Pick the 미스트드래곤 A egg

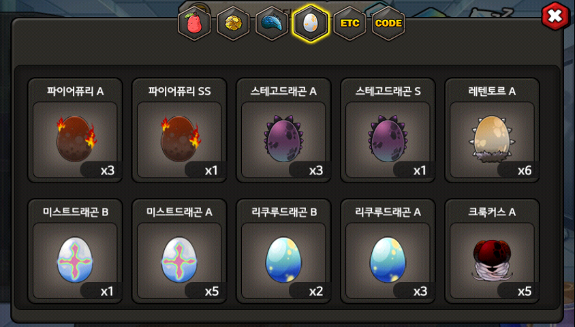[179, 251]
